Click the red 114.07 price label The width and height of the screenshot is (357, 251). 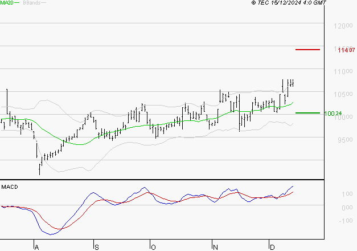pos(346,50)
